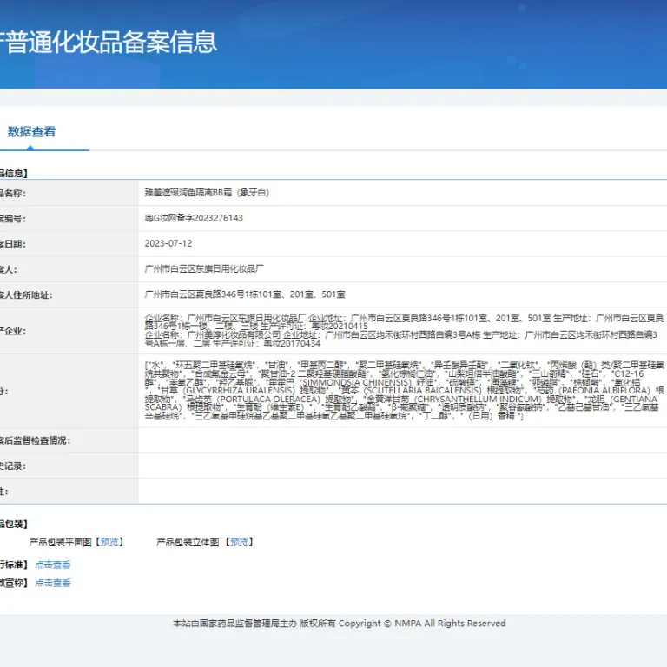Select the 产品包装平面图 label
Viewport: 667px width, 667px height.
[x=61, y=542]
